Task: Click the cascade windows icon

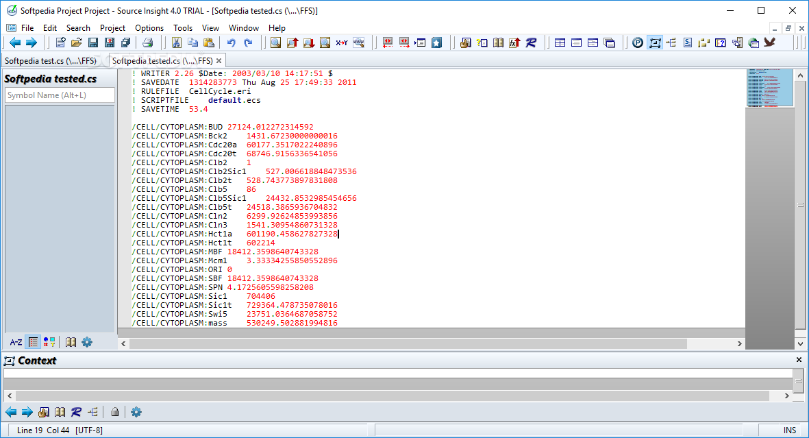Action: tap(610, 43)
